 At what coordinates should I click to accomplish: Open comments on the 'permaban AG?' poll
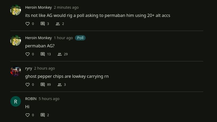coord(43,54)
